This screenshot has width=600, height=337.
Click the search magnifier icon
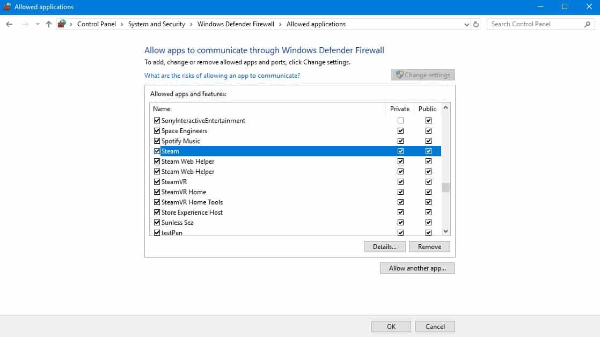(x=587, y=24)
